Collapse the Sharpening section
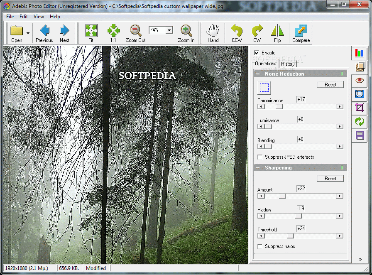The image size is (372, 275). (x=258, y=168)
